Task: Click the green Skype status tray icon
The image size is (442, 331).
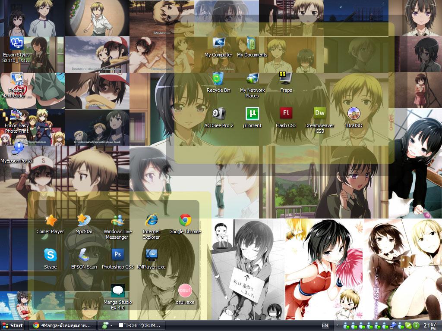Action: click(408, 326)
